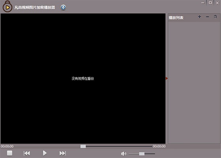Click the seek bar thumb
The width and height of the screenshot is (221, 158).
tap(83, 147)
